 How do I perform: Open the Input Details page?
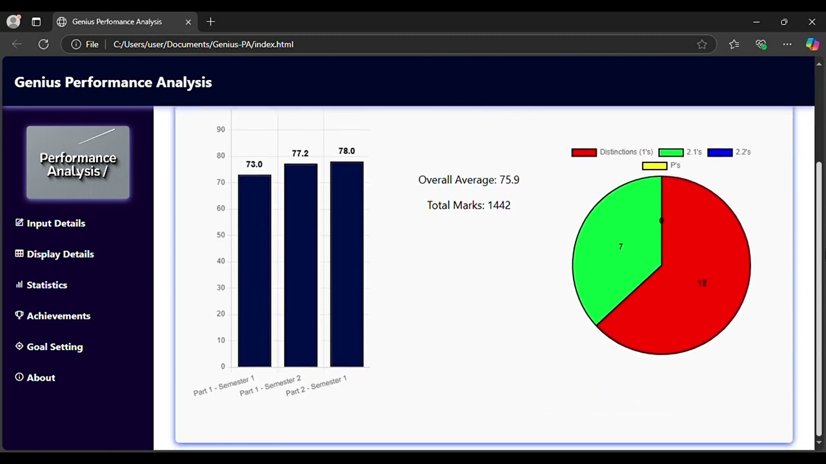(56, 223)
